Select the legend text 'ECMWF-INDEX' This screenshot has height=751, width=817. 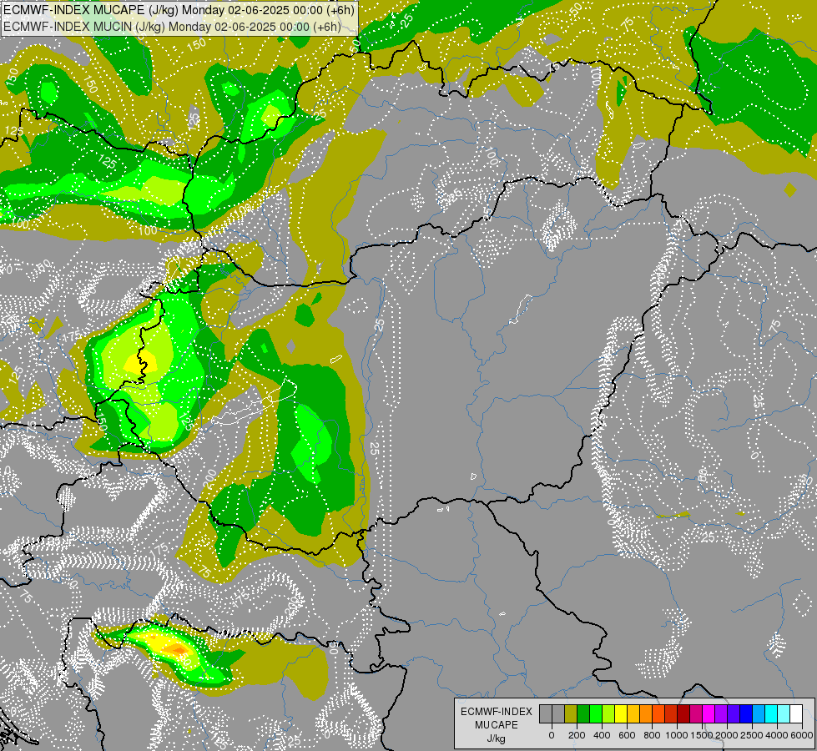coord(497,712)
